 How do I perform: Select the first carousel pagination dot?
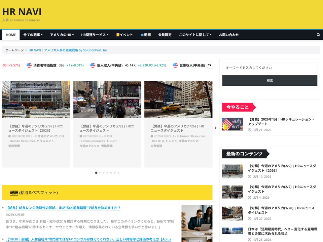[x=96, y=173]
